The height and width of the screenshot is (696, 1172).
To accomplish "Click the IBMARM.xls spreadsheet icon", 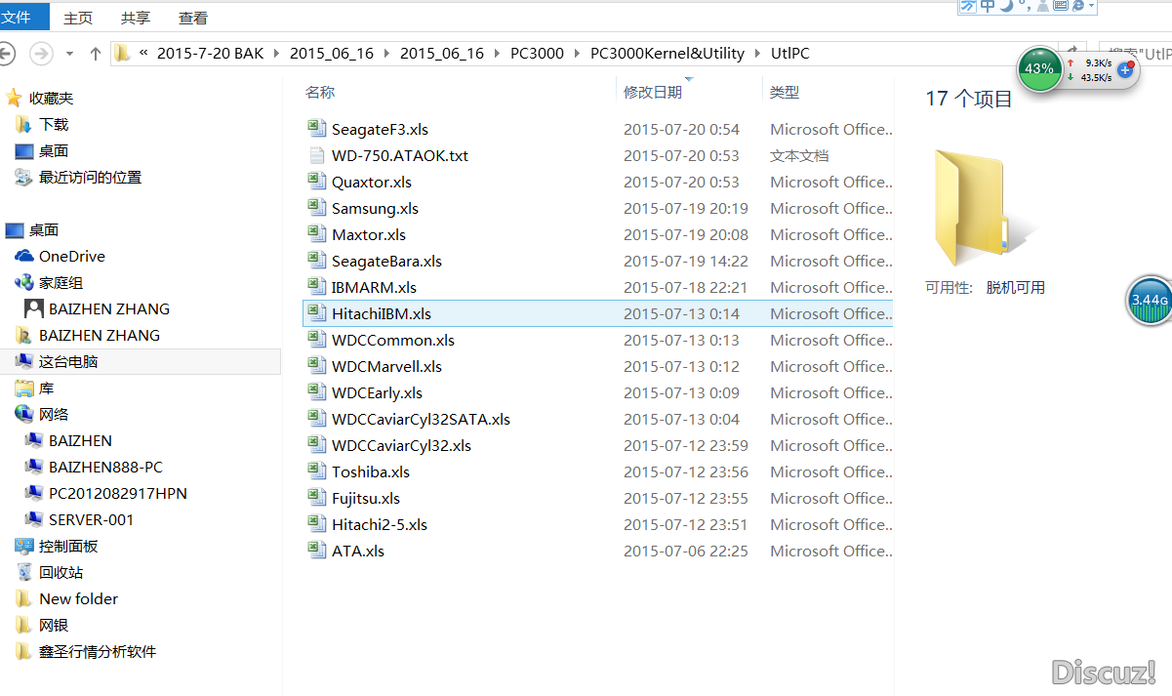I will 315,286.
